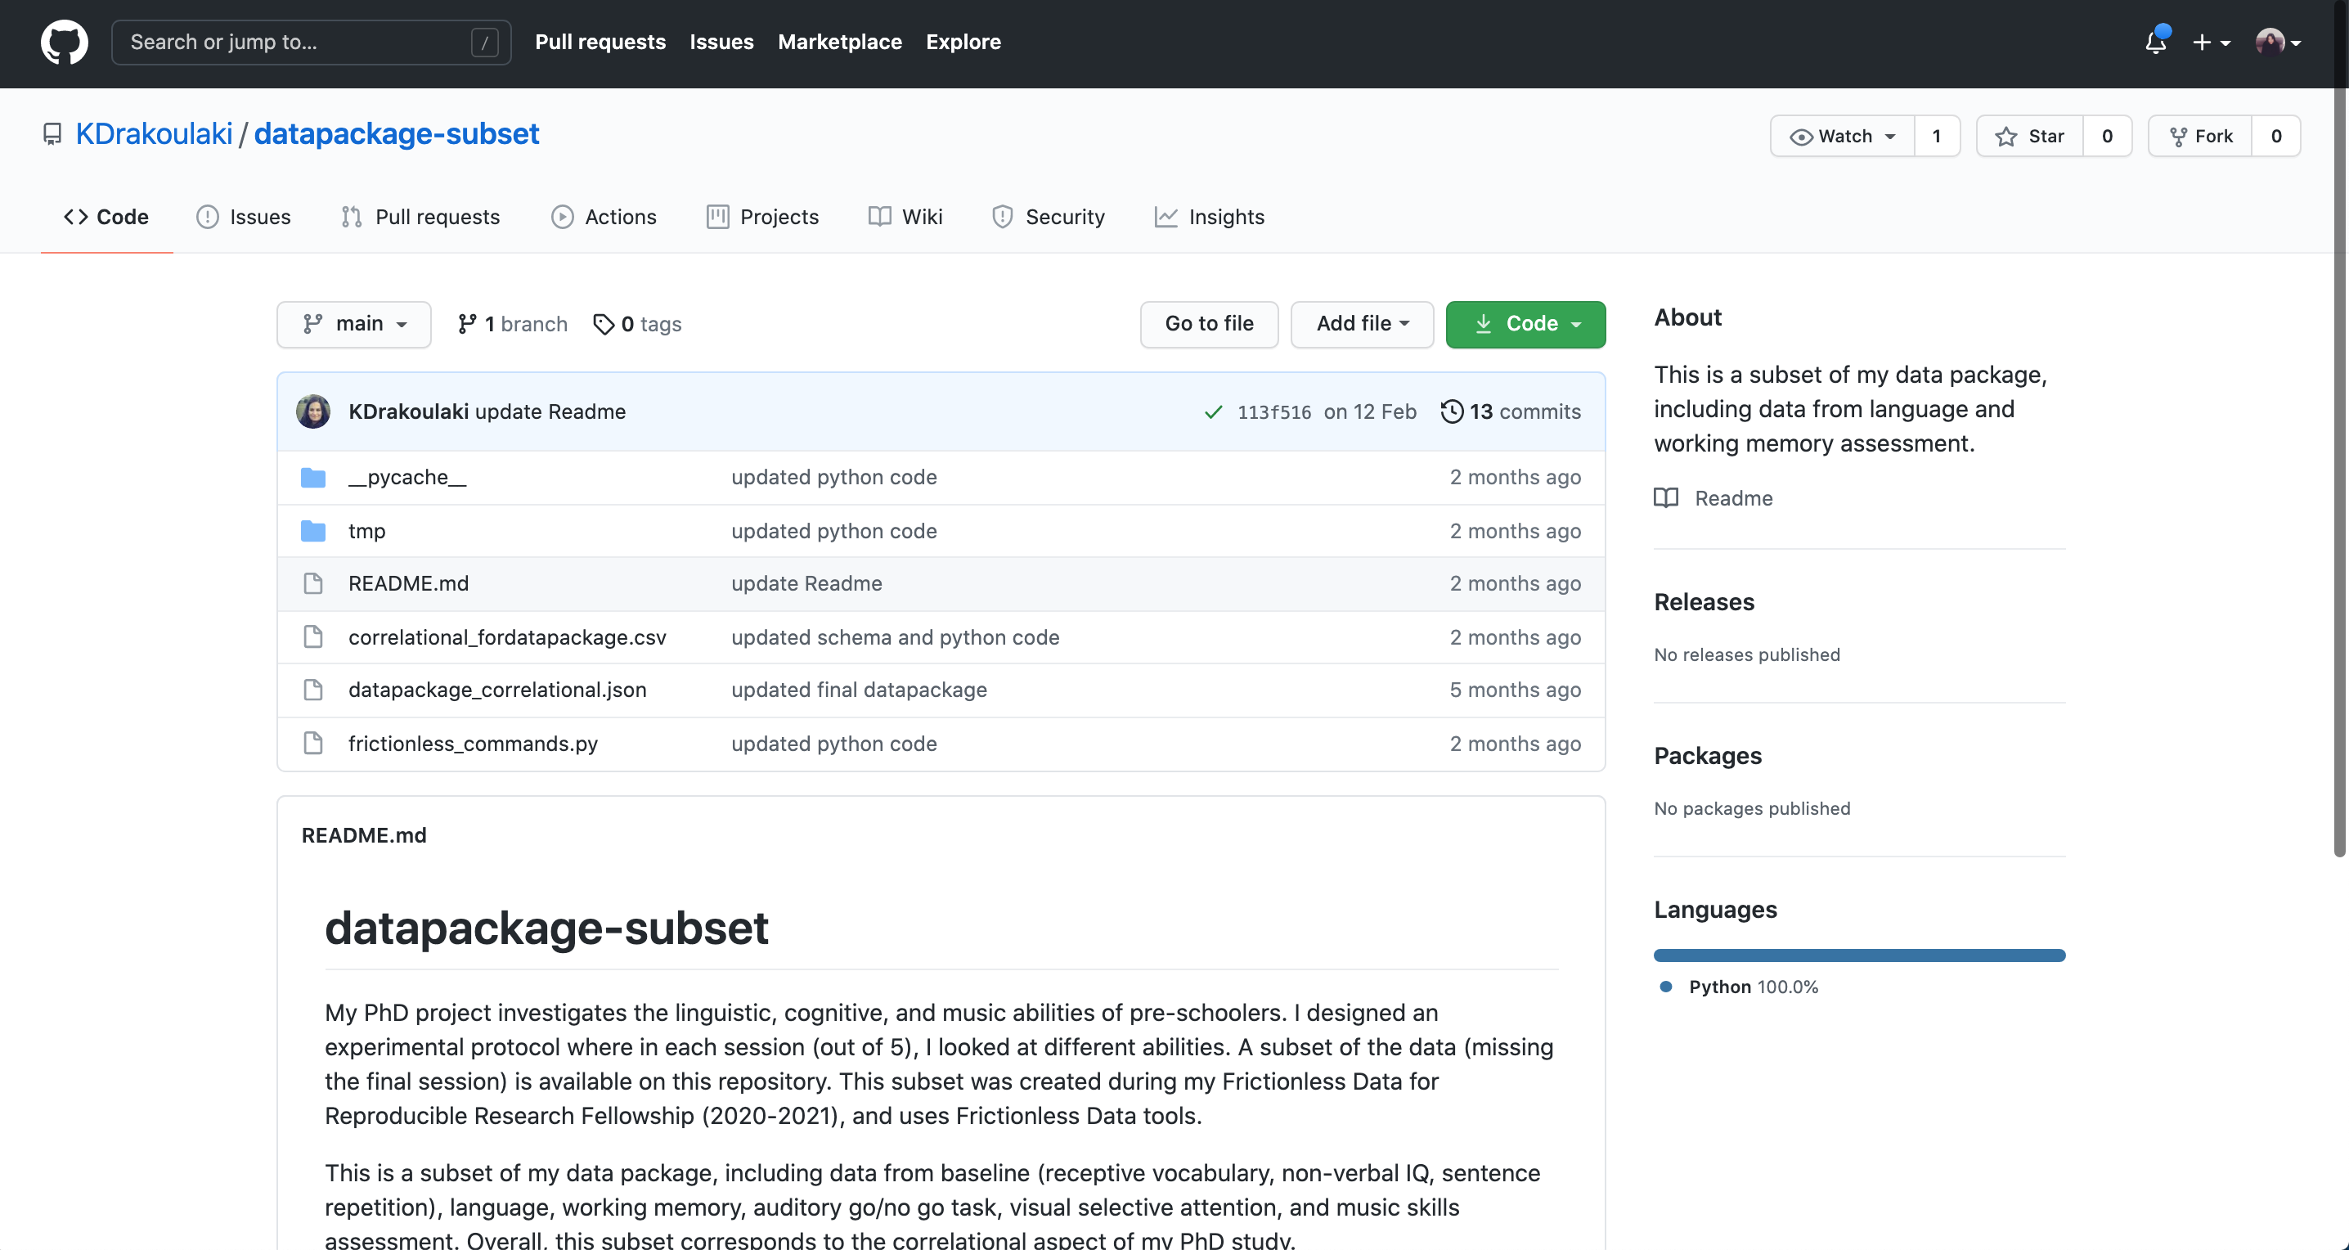Click the README.md file icon
2349x1250 pixels.
tap(312, 583)
